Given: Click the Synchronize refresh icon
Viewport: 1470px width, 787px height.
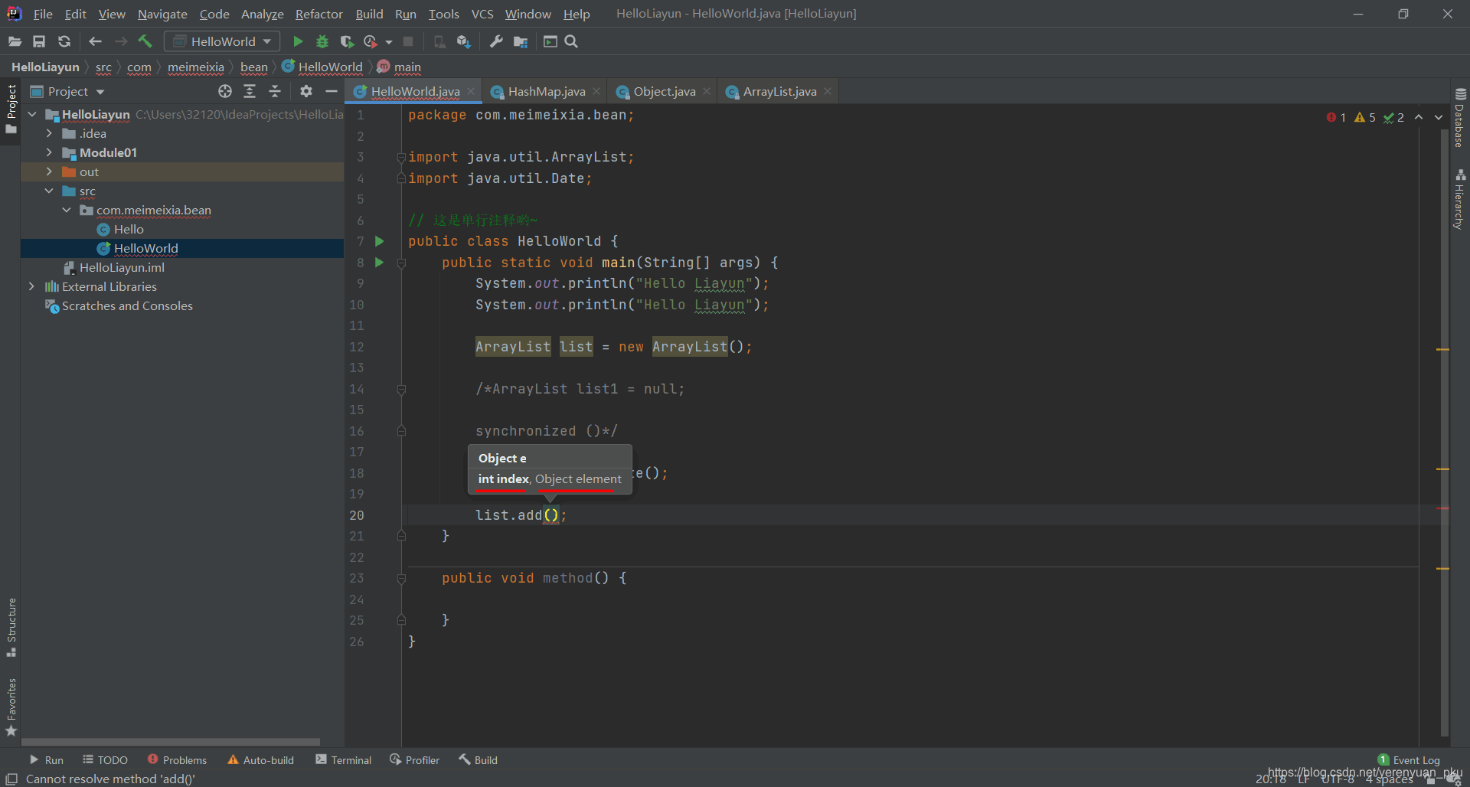Looking at the screenshot, I should pos(64,41).
